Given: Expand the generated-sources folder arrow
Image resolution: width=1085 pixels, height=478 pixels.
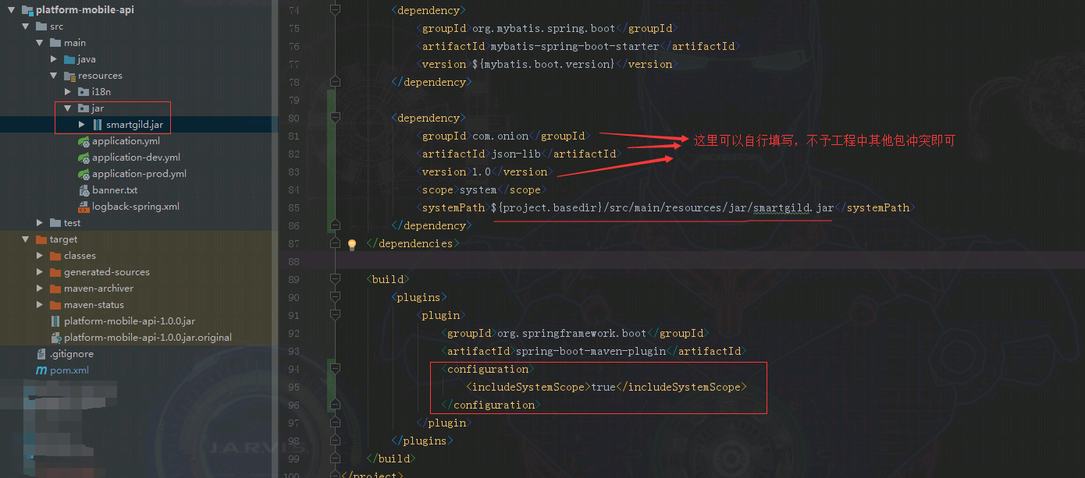Looking at the screenshot, I should [x=40, y=272].
